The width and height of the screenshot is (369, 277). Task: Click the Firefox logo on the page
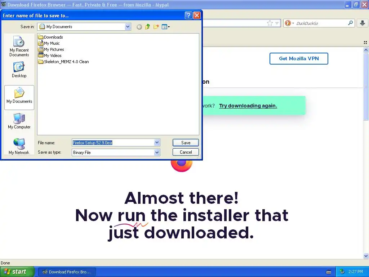coord(182,166)
